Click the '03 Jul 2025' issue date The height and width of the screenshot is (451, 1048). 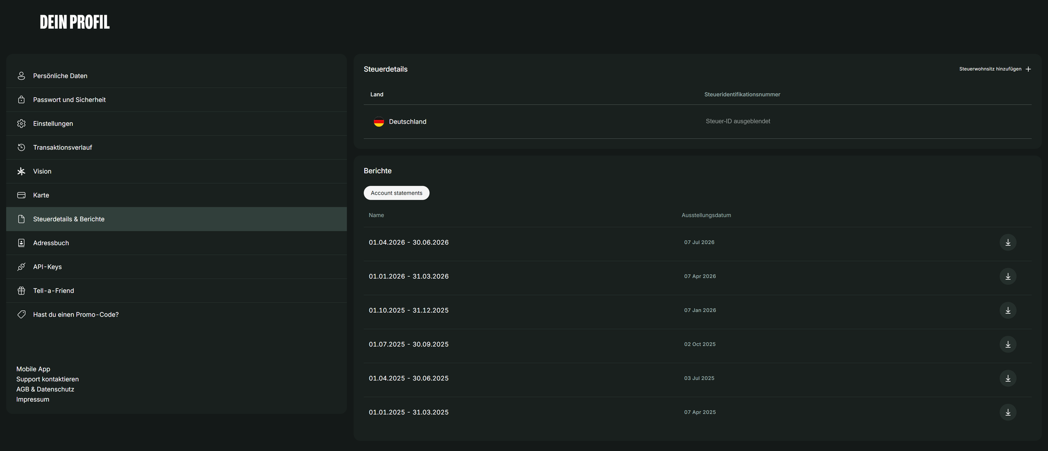[699, 378]
